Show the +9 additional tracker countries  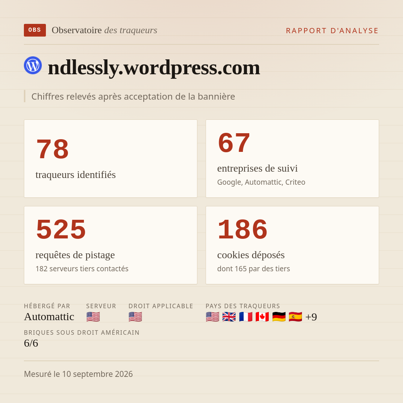[311, 317]
